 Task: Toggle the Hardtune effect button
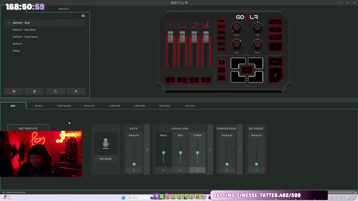point(275,37)
